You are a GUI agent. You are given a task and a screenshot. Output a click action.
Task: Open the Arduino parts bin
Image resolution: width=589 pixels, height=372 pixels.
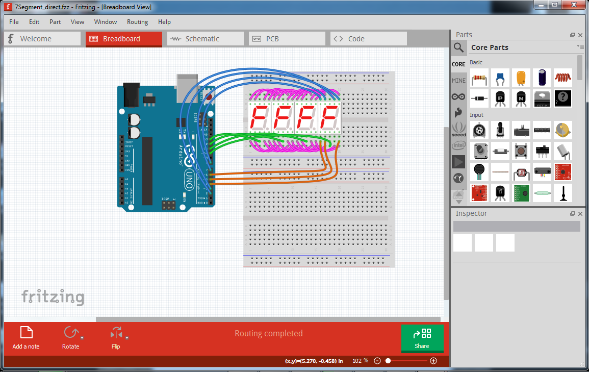point(458,96)
